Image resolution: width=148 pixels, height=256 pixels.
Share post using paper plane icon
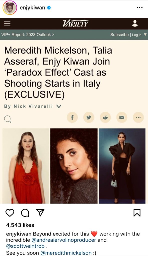[40, 212]
